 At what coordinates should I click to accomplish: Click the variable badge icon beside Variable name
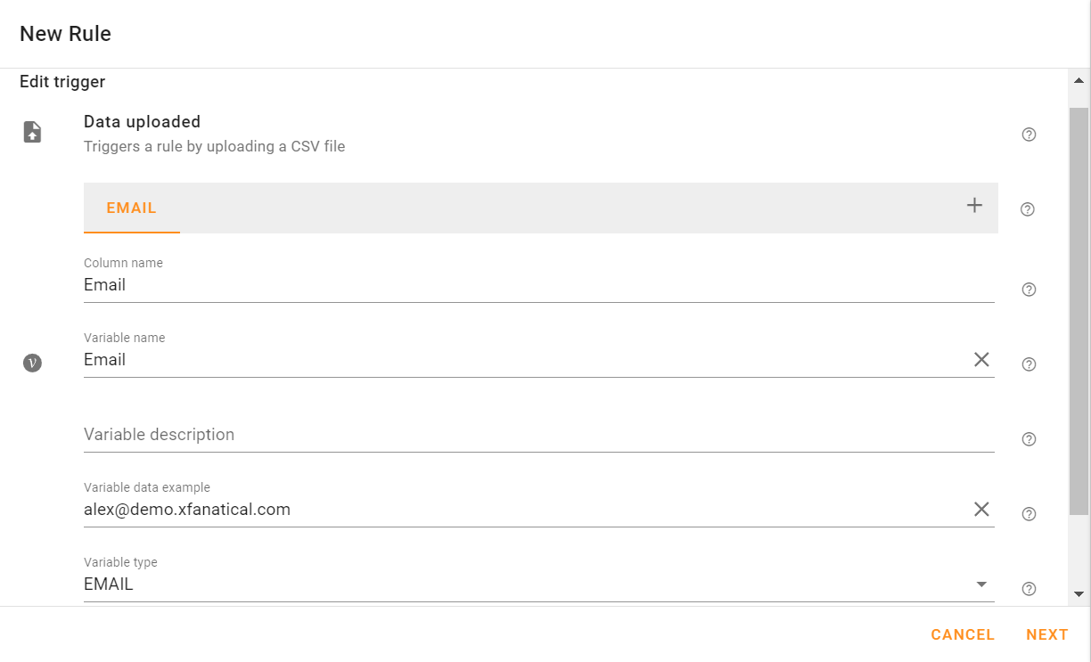(32, 363)
